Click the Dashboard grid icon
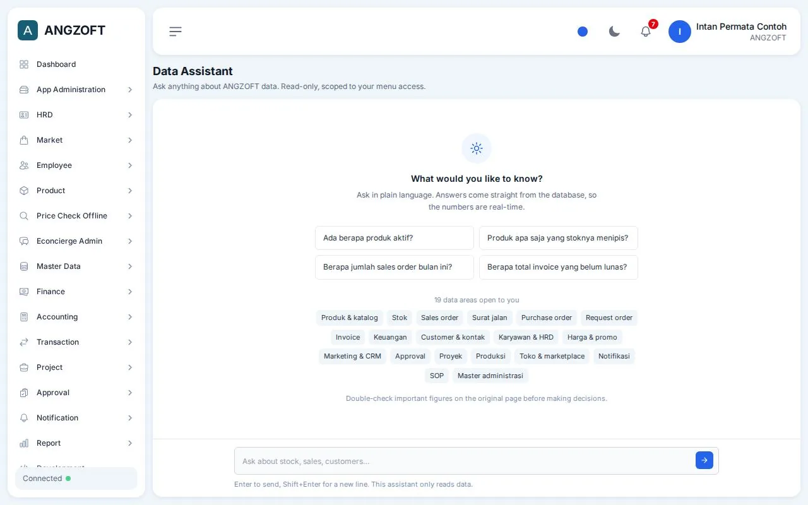The height and width of the screenshot is (505, 808). (x=24, y=64)
